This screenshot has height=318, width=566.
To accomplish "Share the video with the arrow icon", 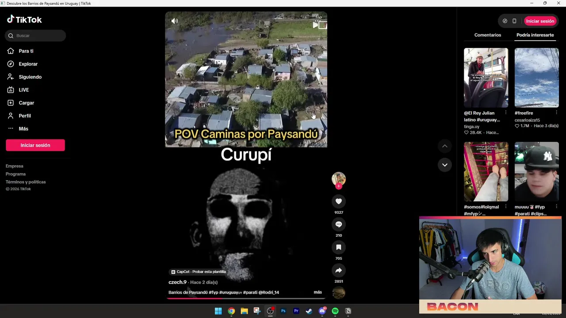I will point(339,270).
